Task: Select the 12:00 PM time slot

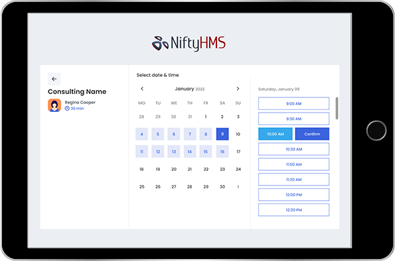Action: [x=293, y=195]
